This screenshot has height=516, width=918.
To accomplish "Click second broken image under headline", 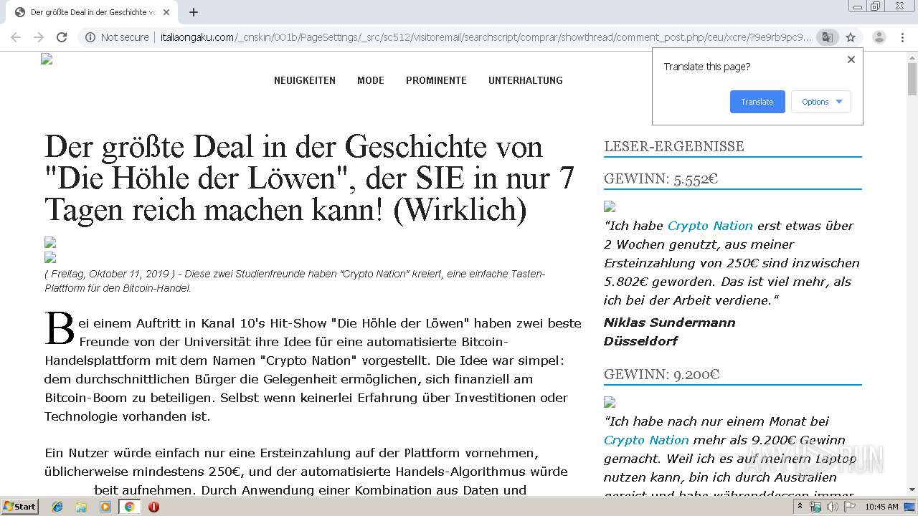I will pos(50,257).
